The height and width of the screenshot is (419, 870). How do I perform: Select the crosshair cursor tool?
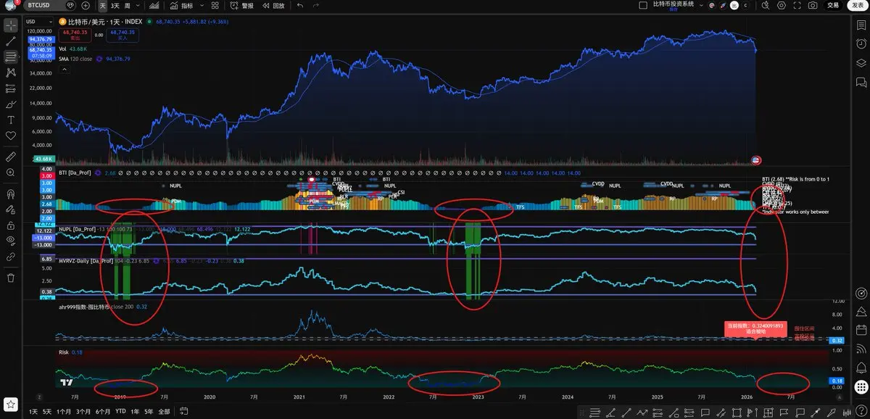click(x=11, y=25)
